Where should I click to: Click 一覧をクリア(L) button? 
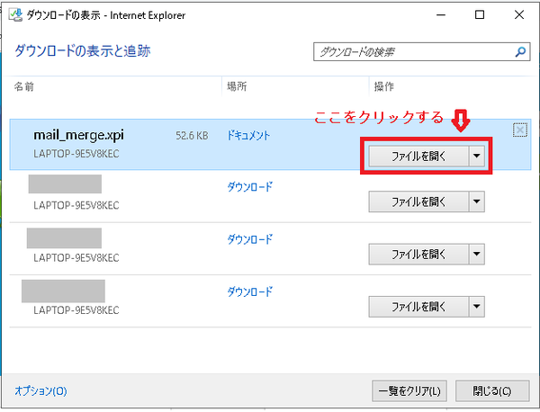pos(410,390)
